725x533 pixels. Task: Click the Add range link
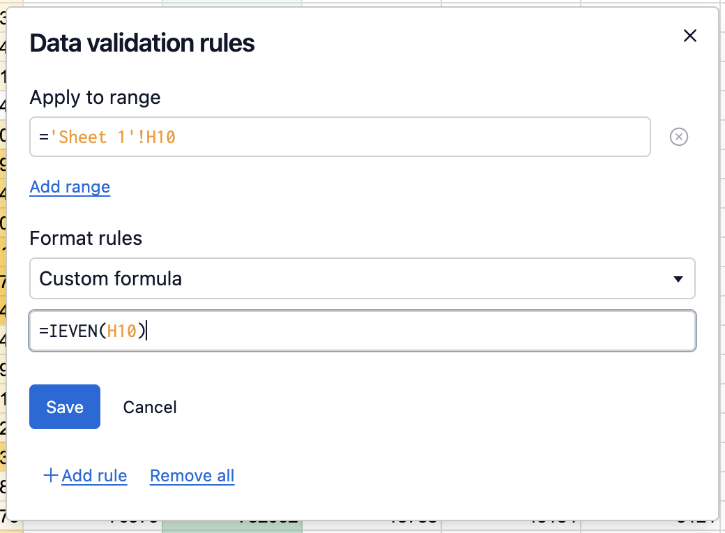pos(70,187)
